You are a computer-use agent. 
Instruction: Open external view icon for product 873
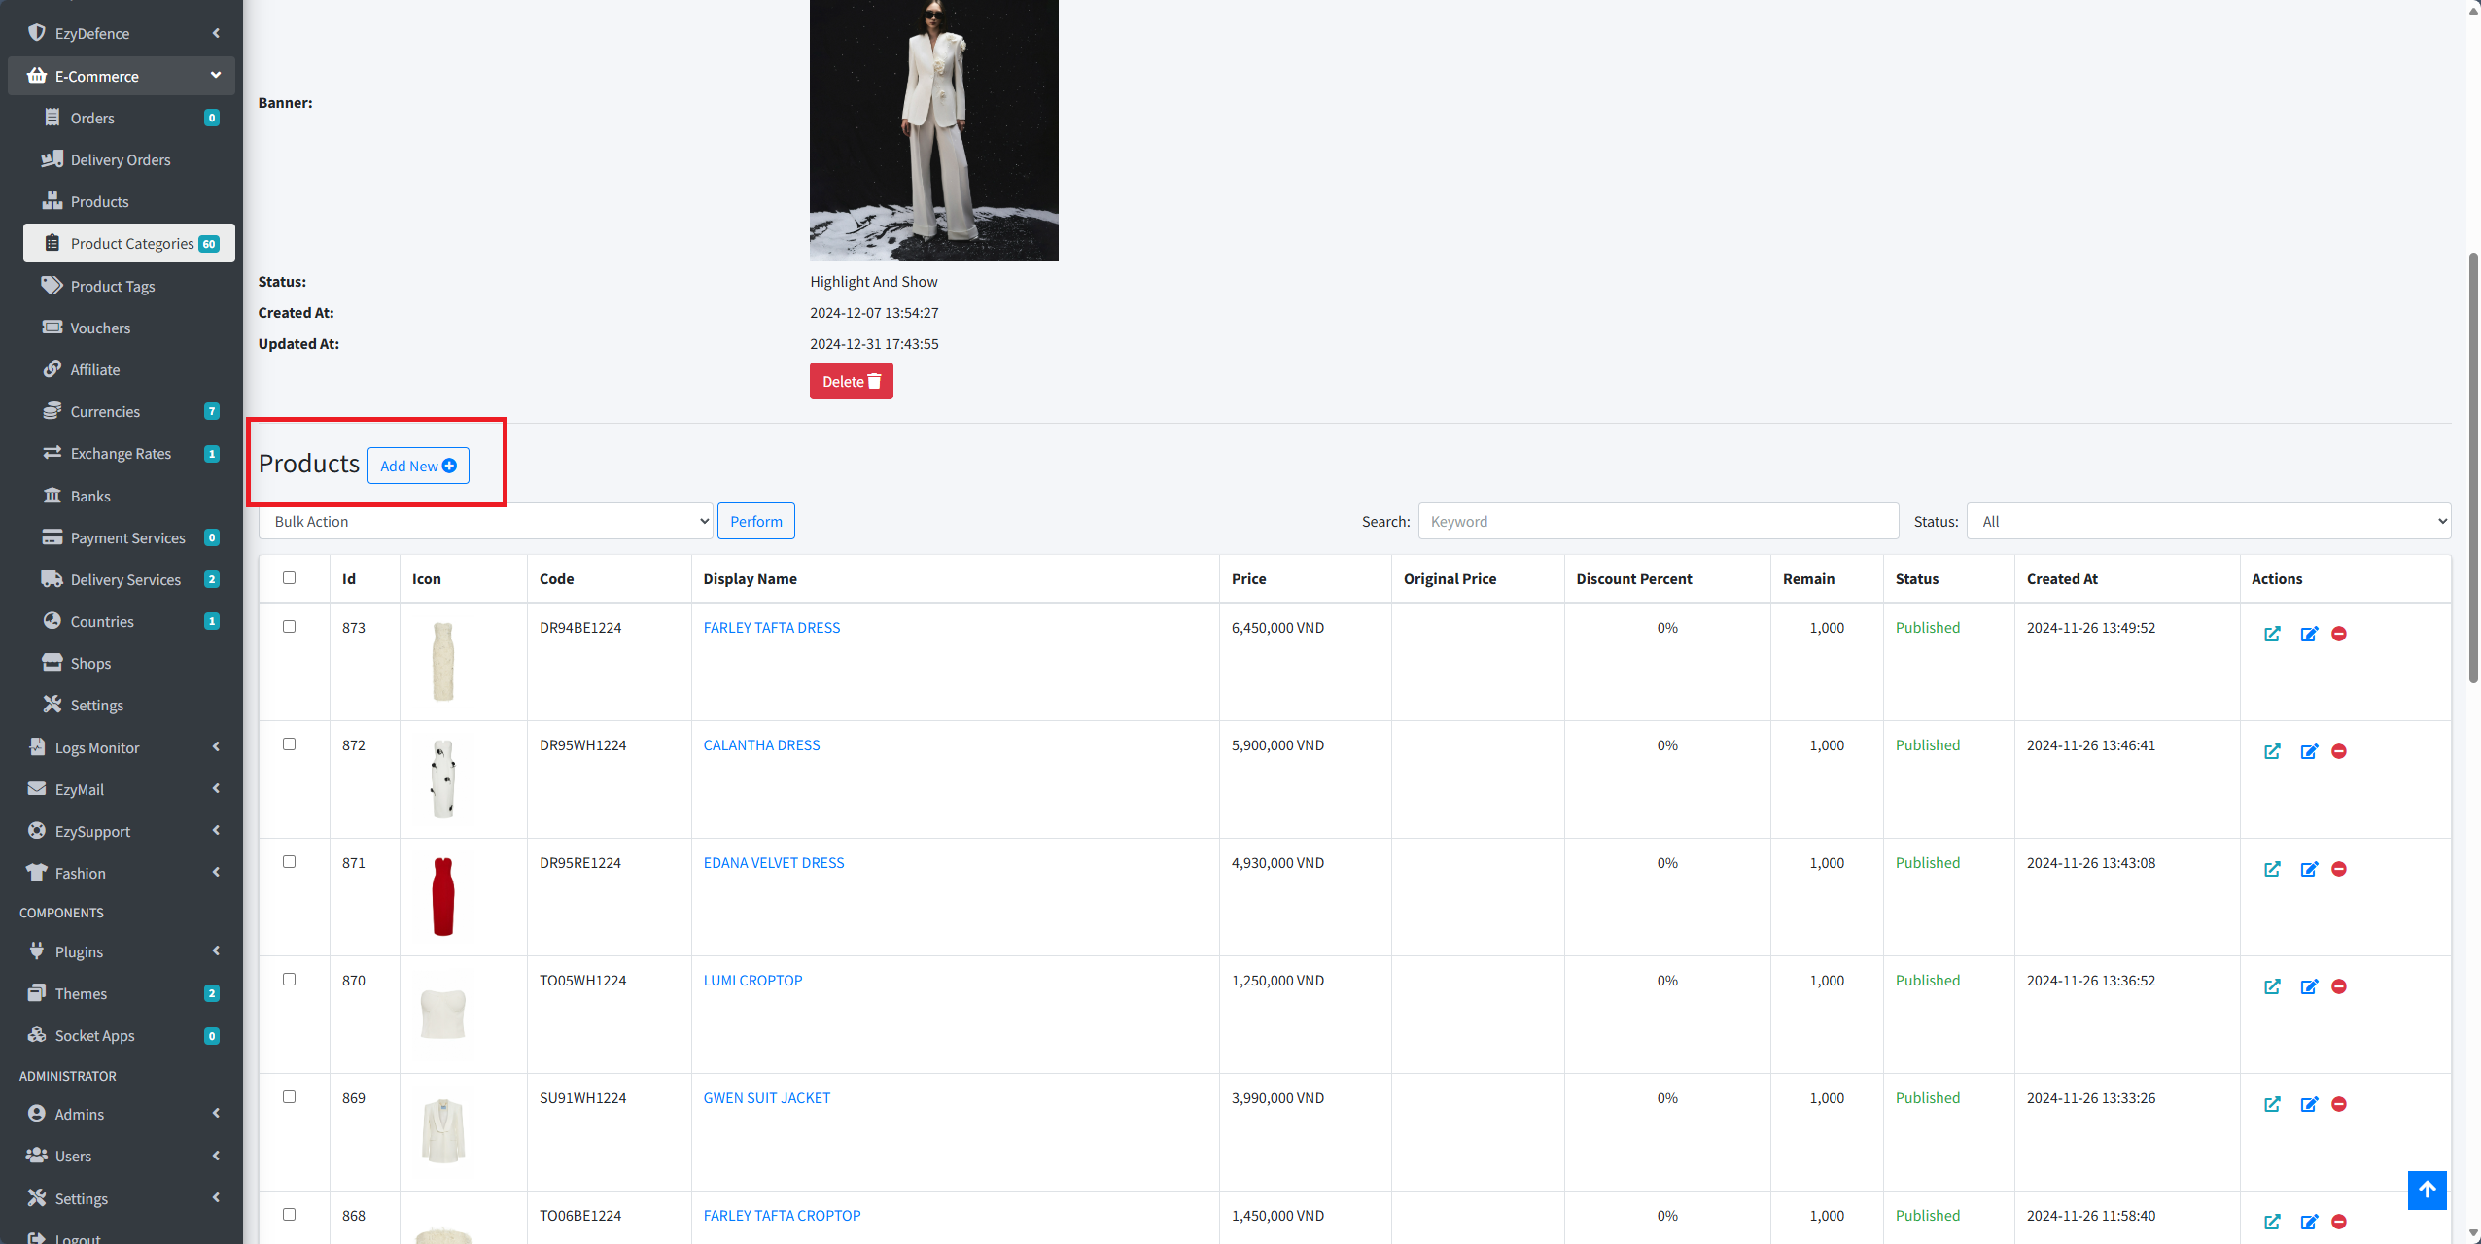click(x=2272, y=635)
